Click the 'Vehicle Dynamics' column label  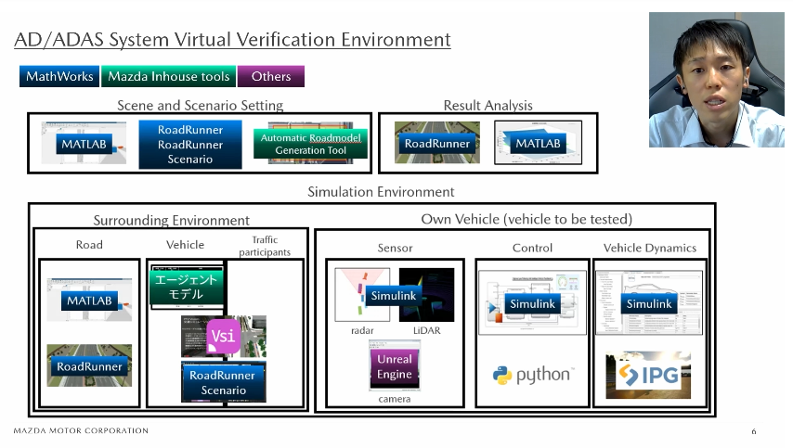click(x=650, y=248)
